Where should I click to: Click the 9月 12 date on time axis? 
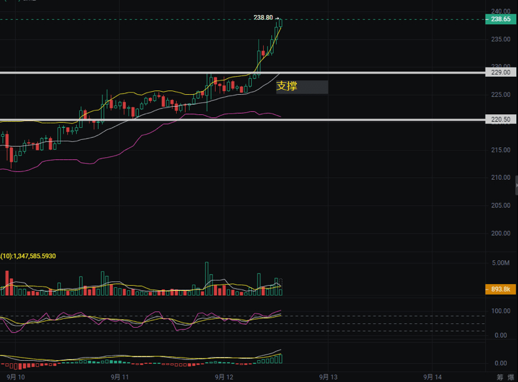tap(224, 377)
